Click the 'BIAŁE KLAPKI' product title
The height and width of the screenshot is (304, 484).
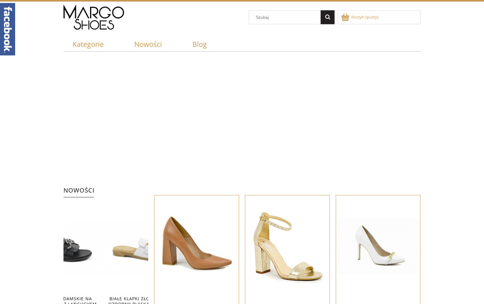coord(129,301)
